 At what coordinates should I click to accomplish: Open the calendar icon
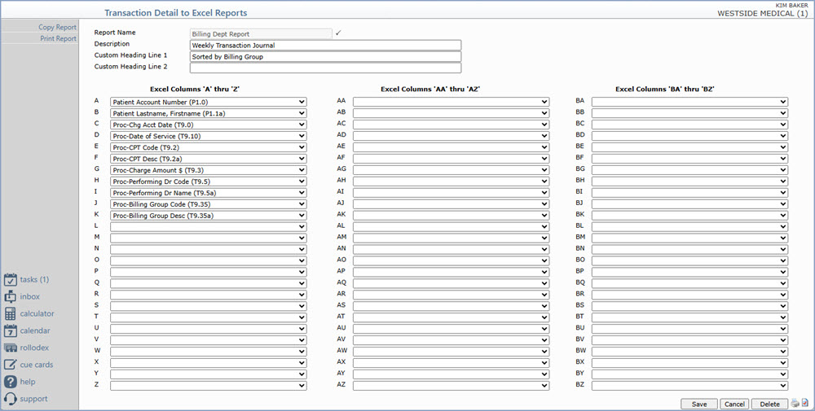11,330
